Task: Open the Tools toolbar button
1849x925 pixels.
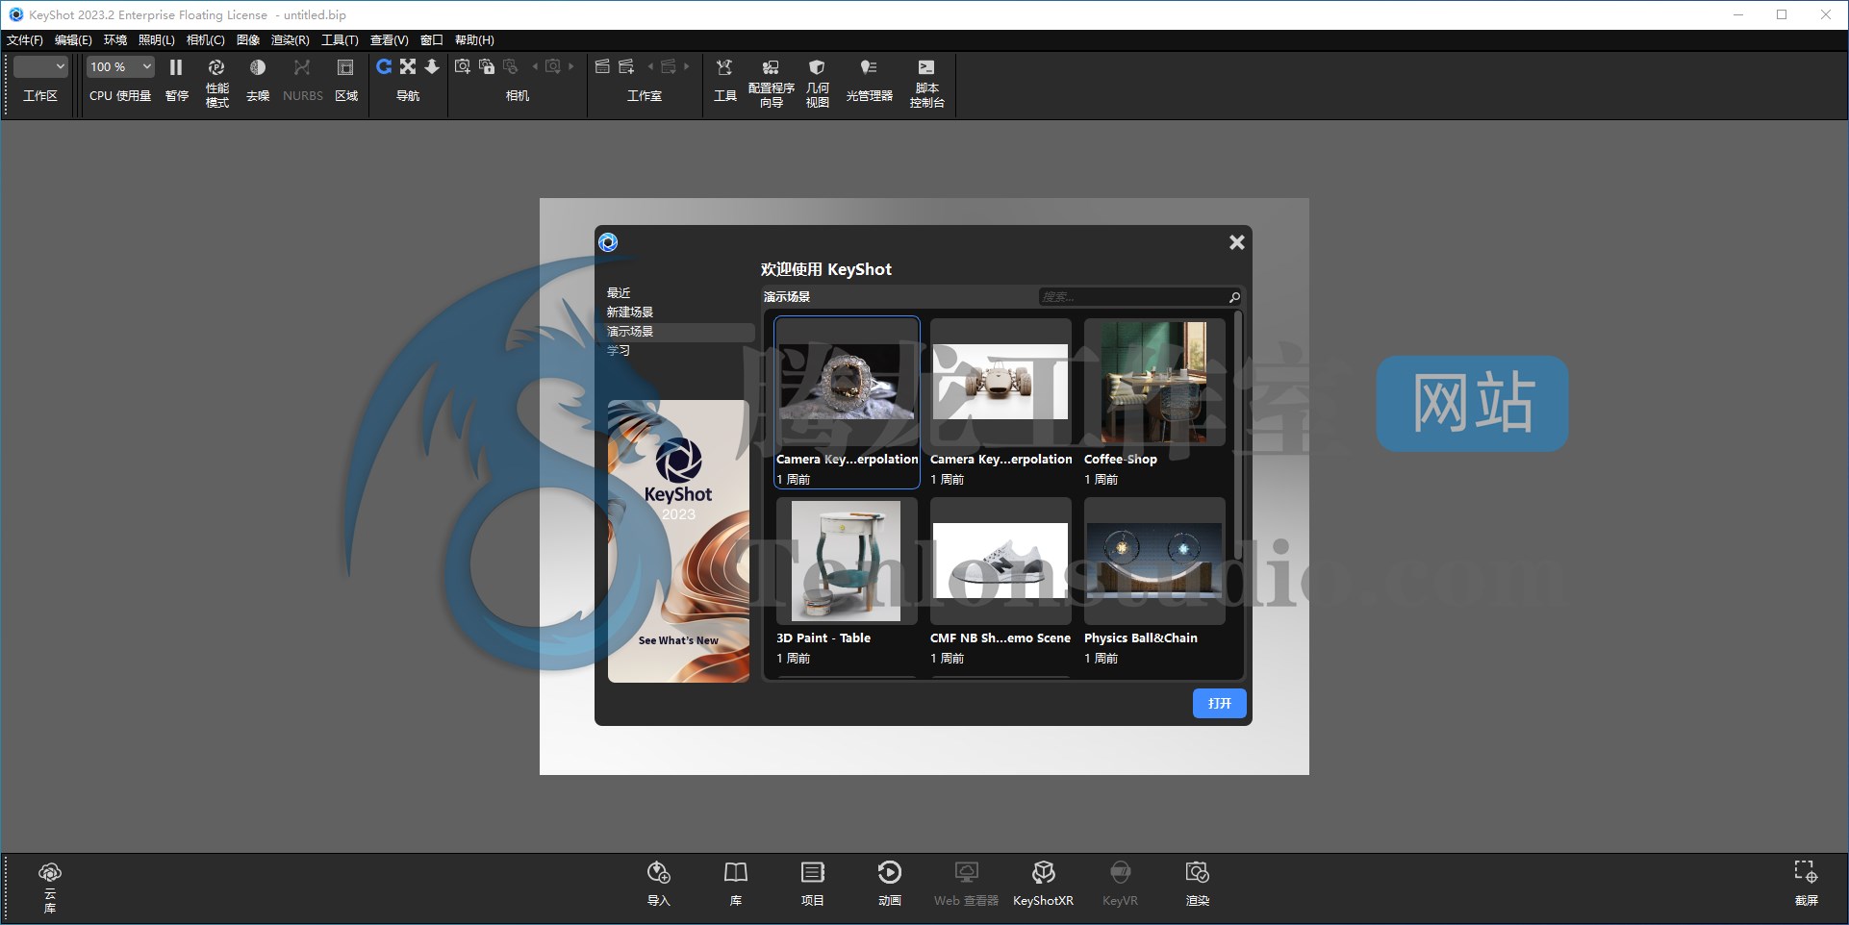Action: pos(724,79)
